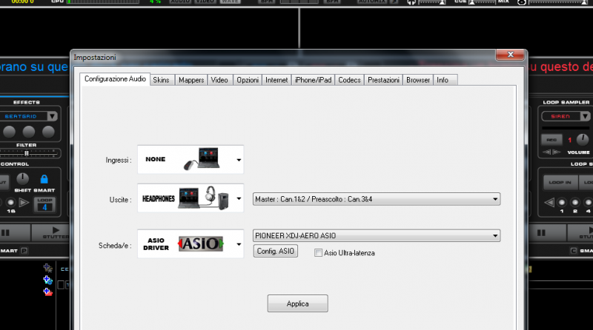This screenshot has height=330, width=593.
Task: Click the Smart lock icon on left deck
Action: coord(44,178)
